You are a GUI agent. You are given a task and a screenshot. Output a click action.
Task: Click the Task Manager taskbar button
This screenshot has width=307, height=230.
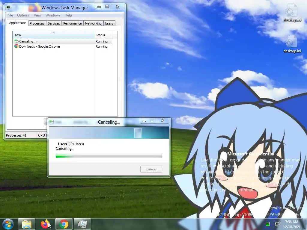[x=82, y=224]
